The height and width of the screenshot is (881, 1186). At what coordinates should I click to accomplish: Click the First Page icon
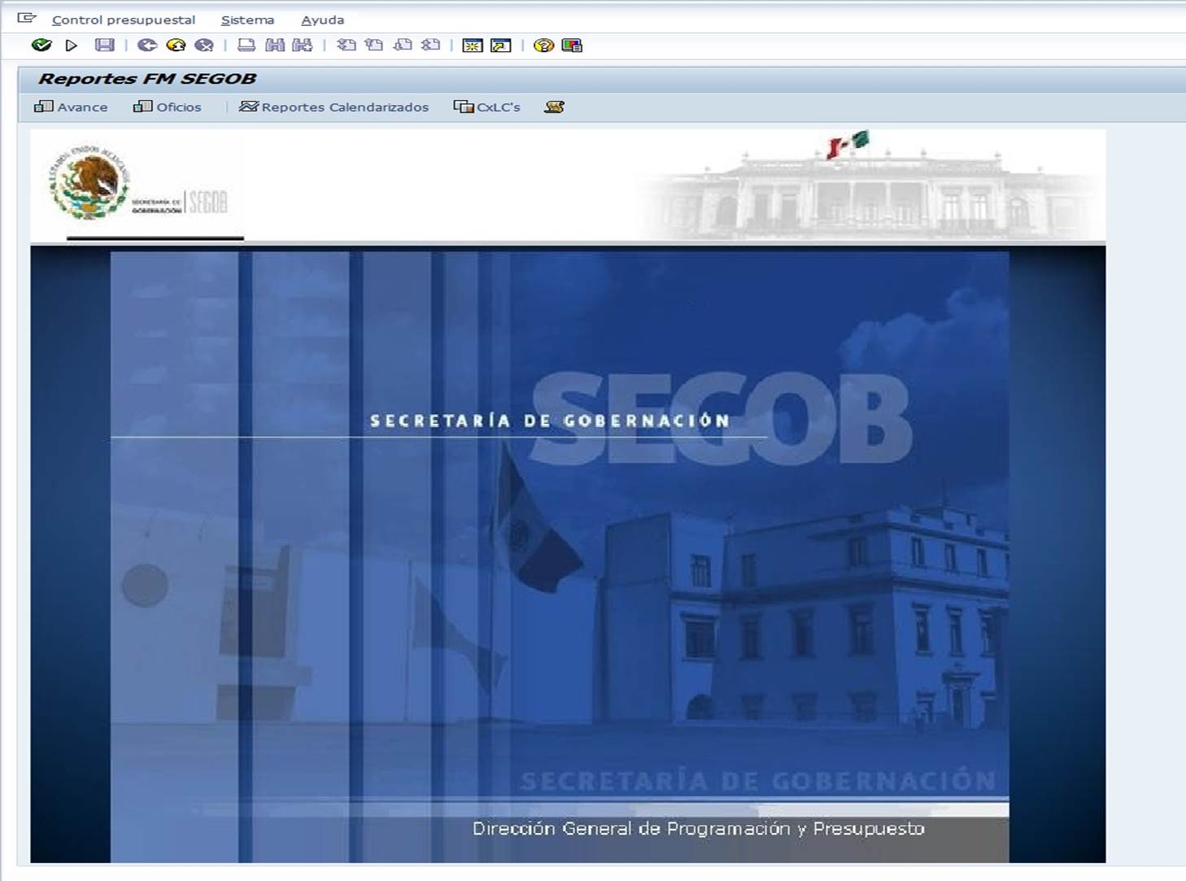(x=347, y=46)
